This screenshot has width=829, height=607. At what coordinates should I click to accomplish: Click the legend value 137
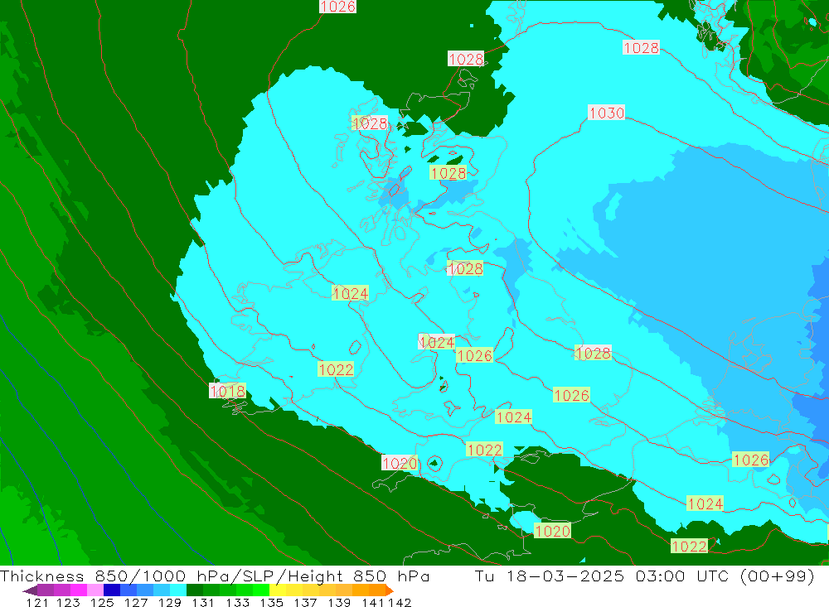pyautogui.click(x=305, y=602)
